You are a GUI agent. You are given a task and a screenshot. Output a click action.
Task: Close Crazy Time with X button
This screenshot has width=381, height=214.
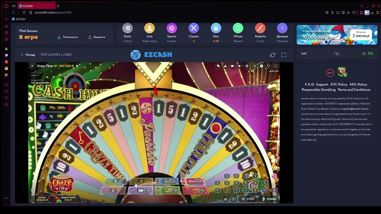point(32,66)
